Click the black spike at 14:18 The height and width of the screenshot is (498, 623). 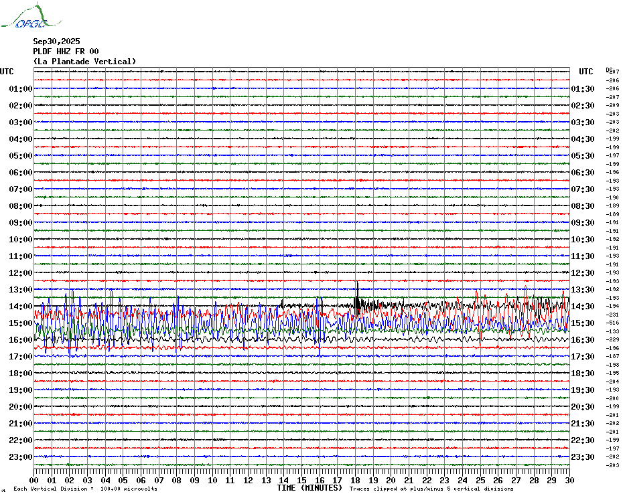pos(357,298)
